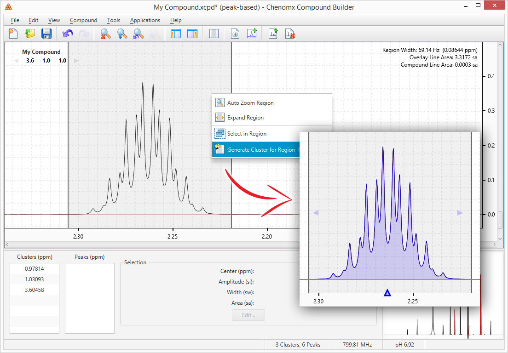This screenshot has height=353, width=508.
Task: Open the Tools menu
Action: (x=114, y=20)
